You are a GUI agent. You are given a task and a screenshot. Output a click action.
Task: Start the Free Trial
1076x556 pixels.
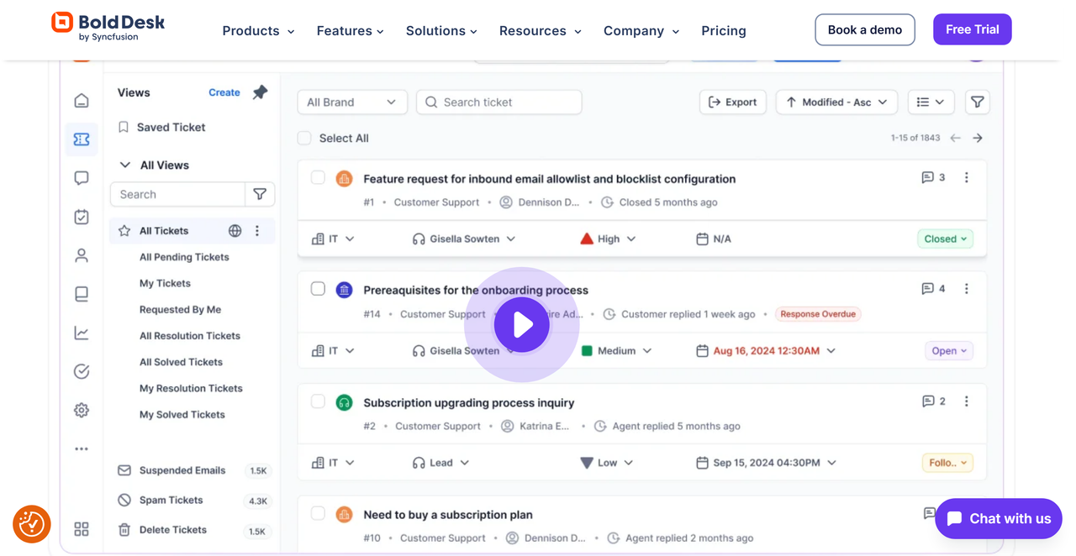973,29
